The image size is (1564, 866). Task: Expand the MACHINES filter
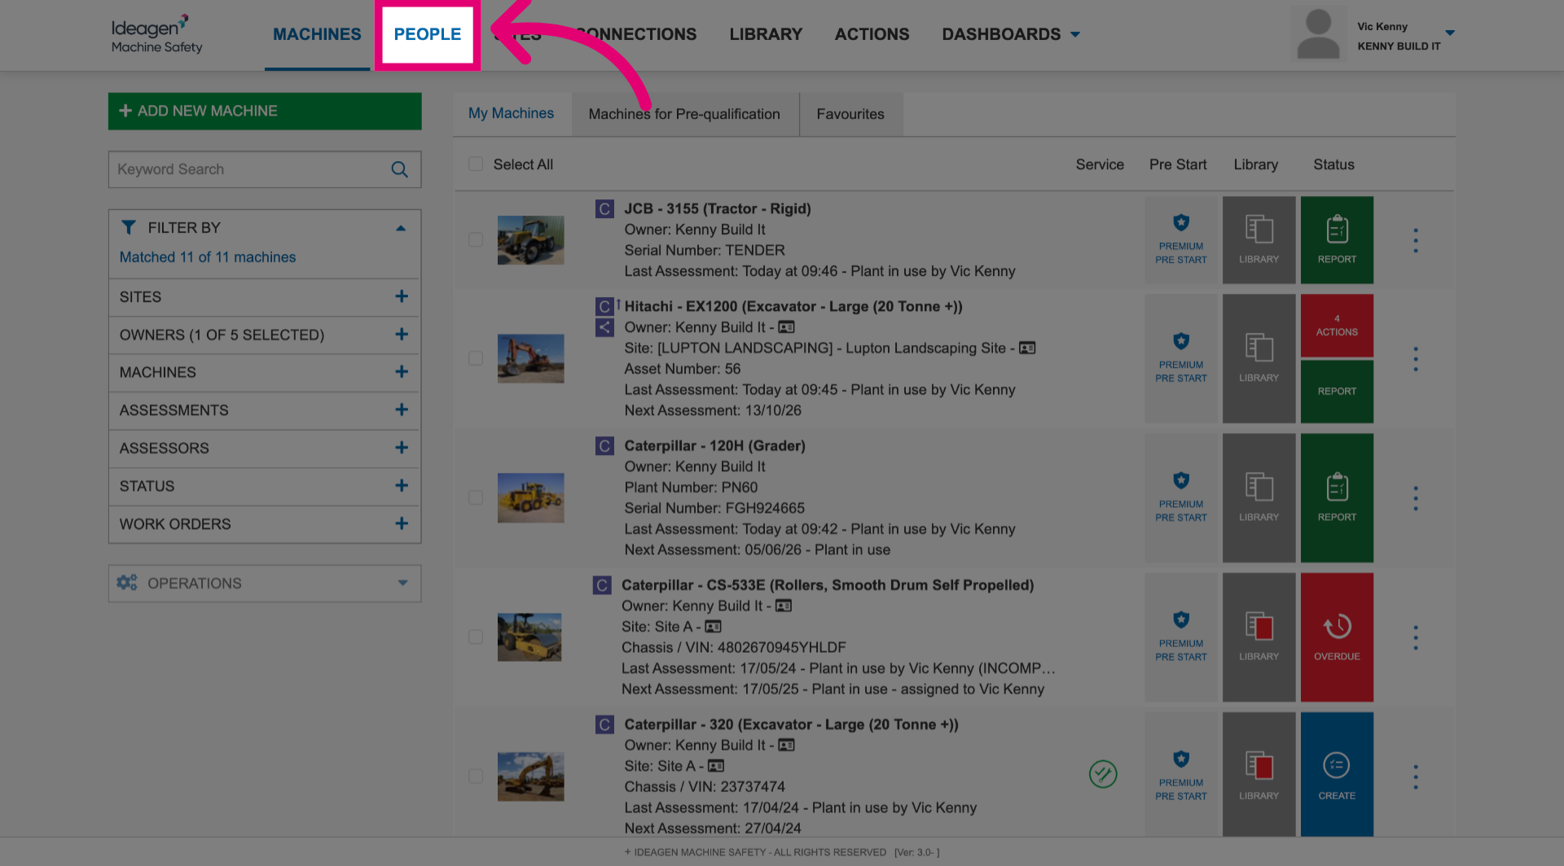tap(264, 372)
